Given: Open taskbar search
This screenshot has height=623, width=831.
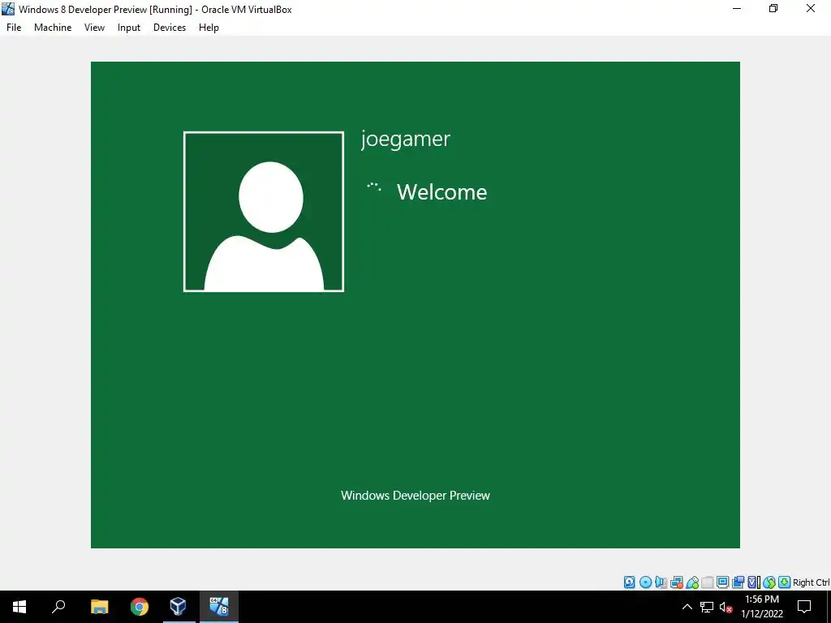Looking at the screenshot, I should [x=58, y=607].
